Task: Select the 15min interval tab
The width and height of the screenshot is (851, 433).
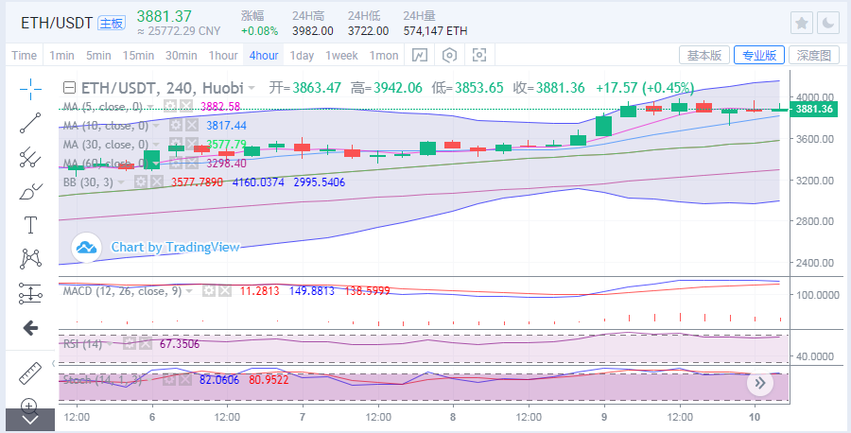Action: click(x=138, y=55)
